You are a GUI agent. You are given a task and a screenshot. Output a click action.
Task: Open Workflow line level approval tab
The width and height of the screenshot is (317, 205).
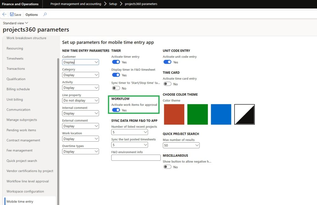(28, 181)
